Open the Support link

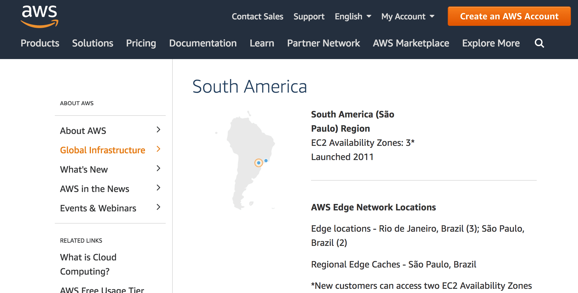(x=309, y=17)
